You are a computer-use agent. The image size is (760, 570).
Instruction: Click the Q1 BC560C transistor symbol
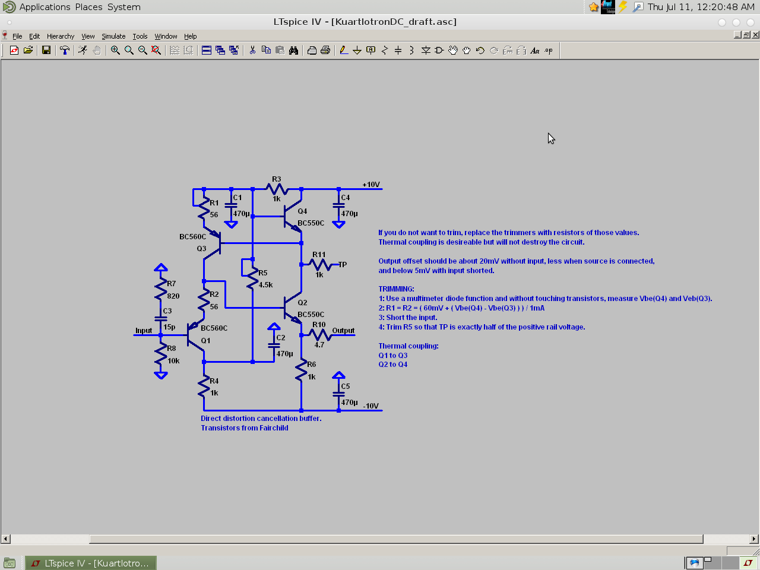point(195,335)
